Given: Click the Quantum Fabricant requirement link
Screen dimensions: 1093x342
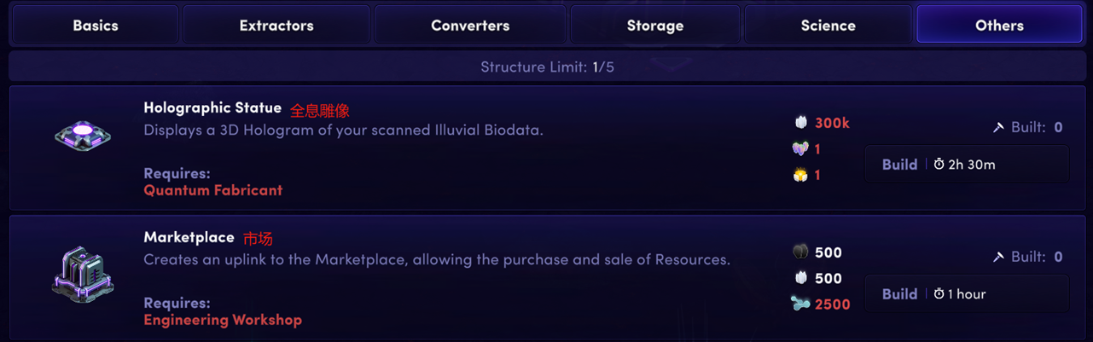Looking at the screenshot, I should click(212, 190).
